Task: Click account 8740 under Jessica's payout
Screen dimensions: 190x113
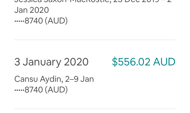Action: click(41, 21)
